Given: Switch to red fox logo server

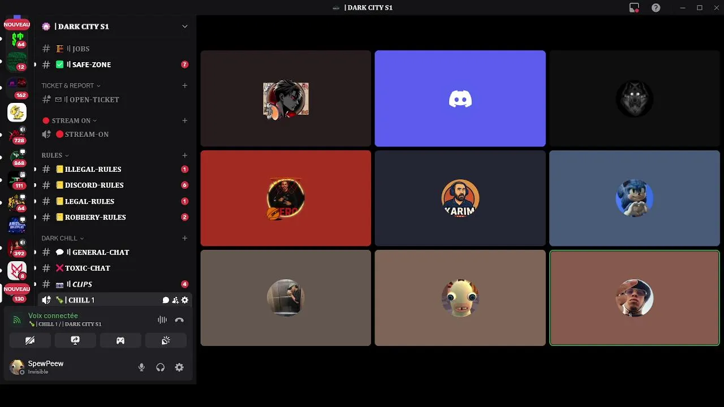Looking at the screenshot, I should point(17,271).
